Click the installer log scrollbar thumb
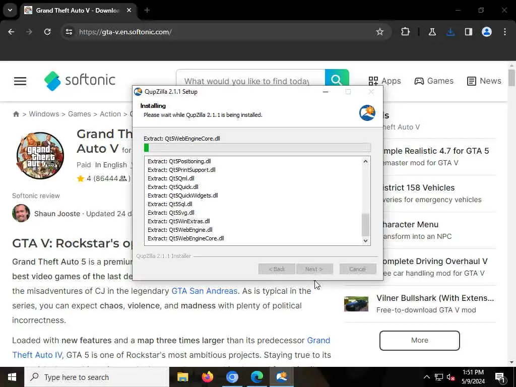 (365, 225)
